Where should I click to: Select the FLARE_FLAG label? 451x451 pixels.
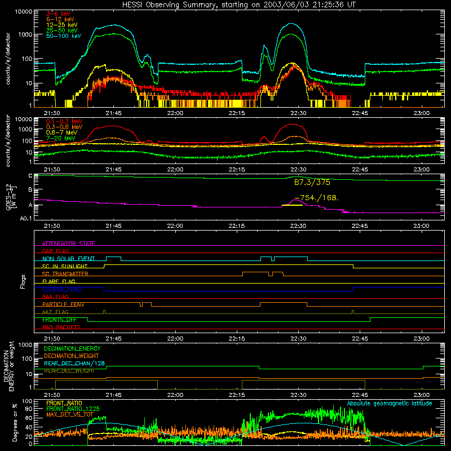point(59,281)
